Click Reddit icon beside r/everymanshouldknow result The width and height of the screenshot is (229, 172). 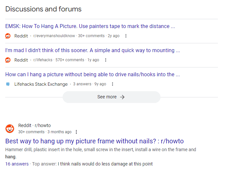[x=8, y=36]
